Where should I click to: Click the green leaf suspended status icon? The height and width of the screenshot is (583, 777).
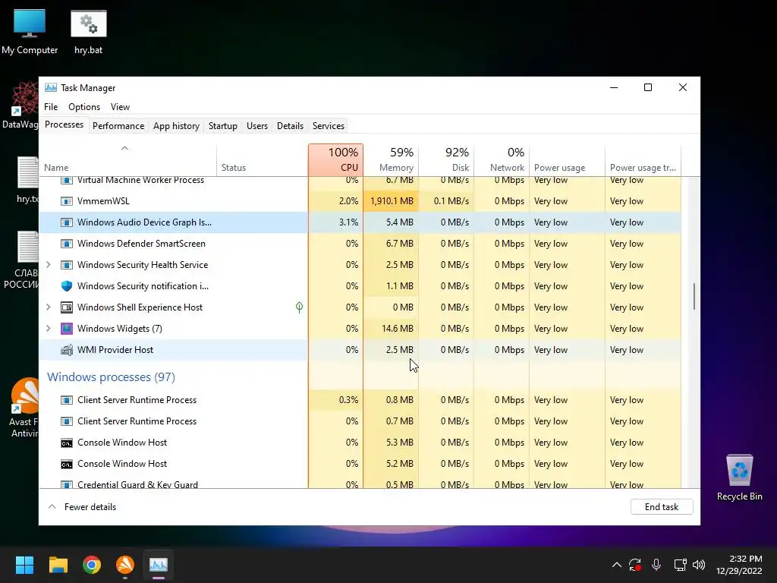tap(299, 307)
